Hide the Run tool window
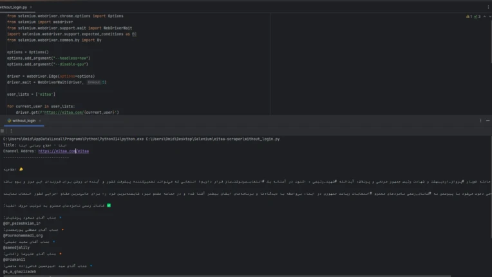 pyautogui.click(x=487, y=120)
